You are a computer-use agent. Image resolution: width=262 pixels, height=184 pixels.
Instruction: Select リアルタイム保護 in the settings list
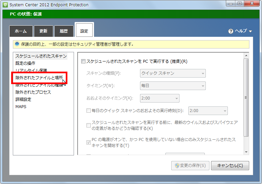31,70
